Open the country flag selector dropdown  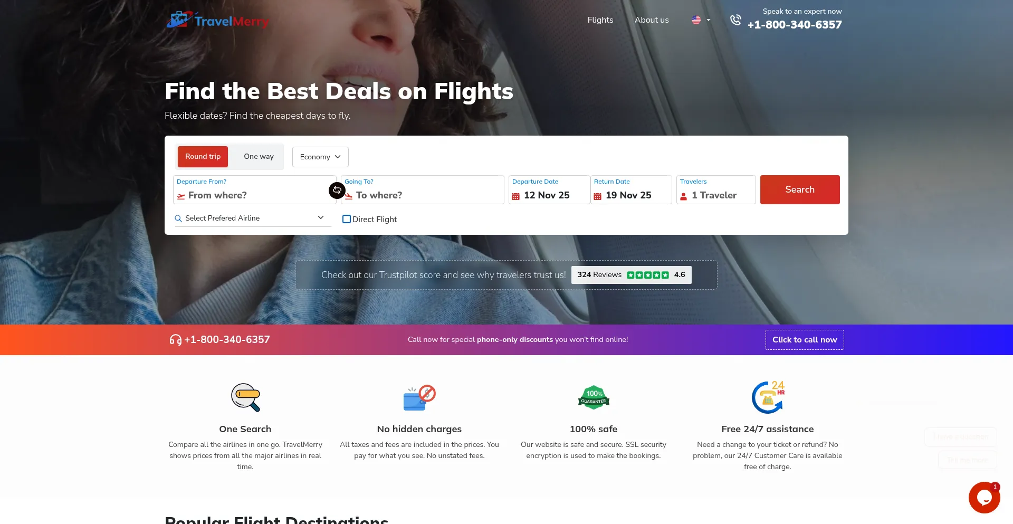click(701, 20)
